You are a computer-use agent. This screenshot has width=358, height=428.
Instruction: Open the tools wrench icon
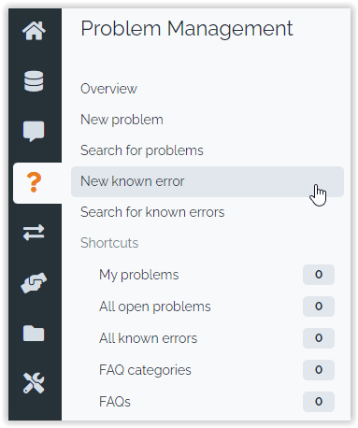click(x=34, y=383)
